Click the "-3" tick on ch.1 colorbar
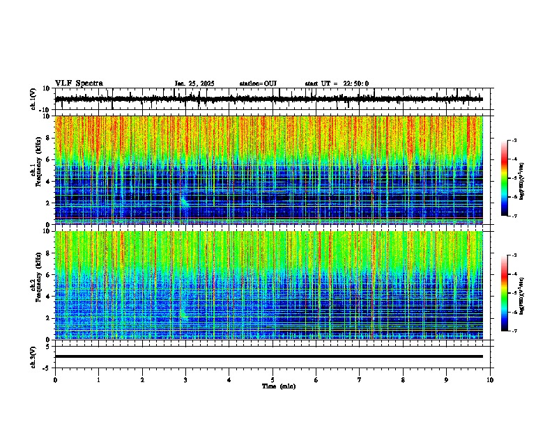The image size is (552, 426). click(514, 140)
